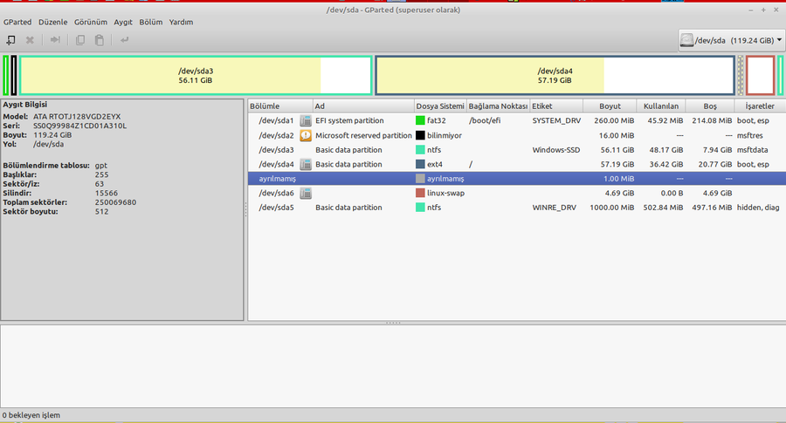
Task: Sort by the Boş column header
Action: tap(710, 106)
